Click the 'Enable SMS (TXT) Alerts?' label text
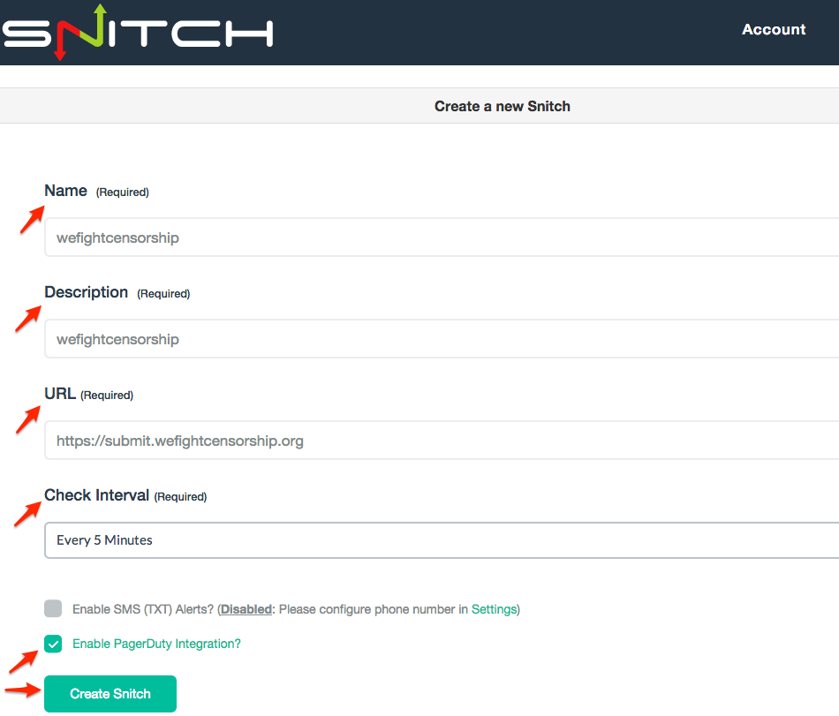 point(143,609)
